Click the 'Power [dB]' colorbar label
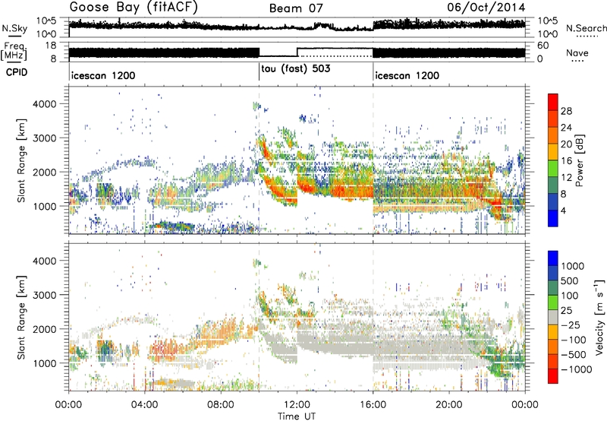 pyautogui.click(x=579, y=160)
